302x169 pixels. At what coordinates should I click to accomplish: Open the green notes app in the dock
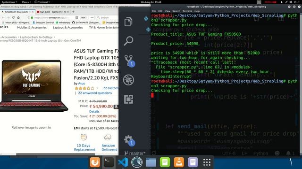coord(165,162)
